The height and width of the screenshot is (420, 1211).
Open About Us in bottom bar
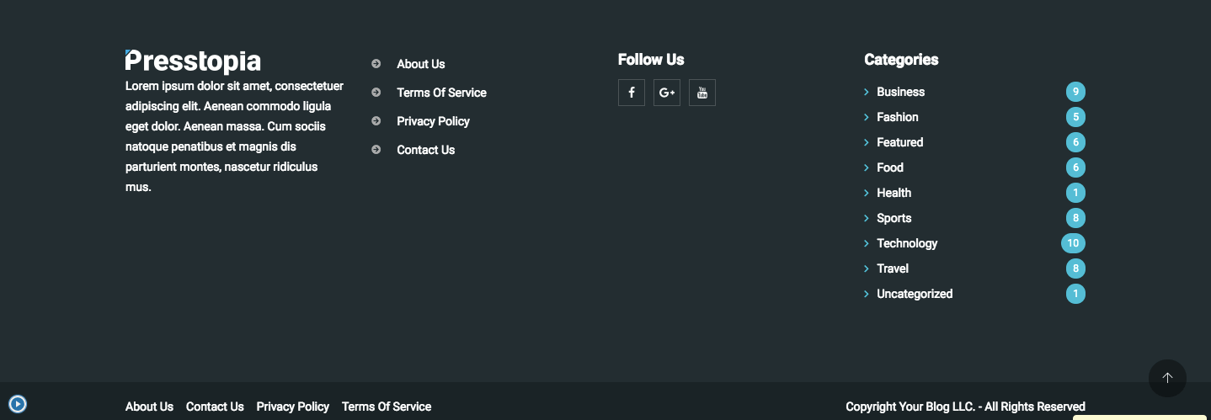coord(149,407)
